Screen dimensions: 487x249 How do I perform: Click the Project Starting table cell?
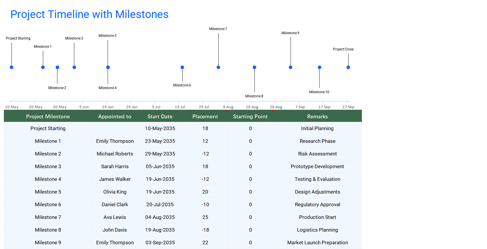pyautogui.click(x=48, y=128)
